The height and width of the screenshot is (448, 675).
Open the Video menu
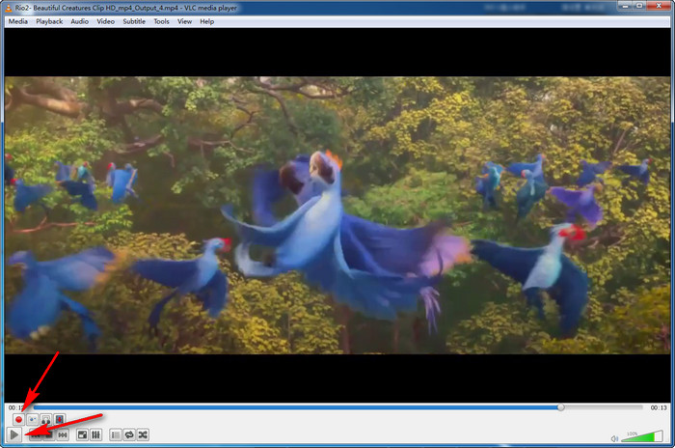tap(105, 21)
